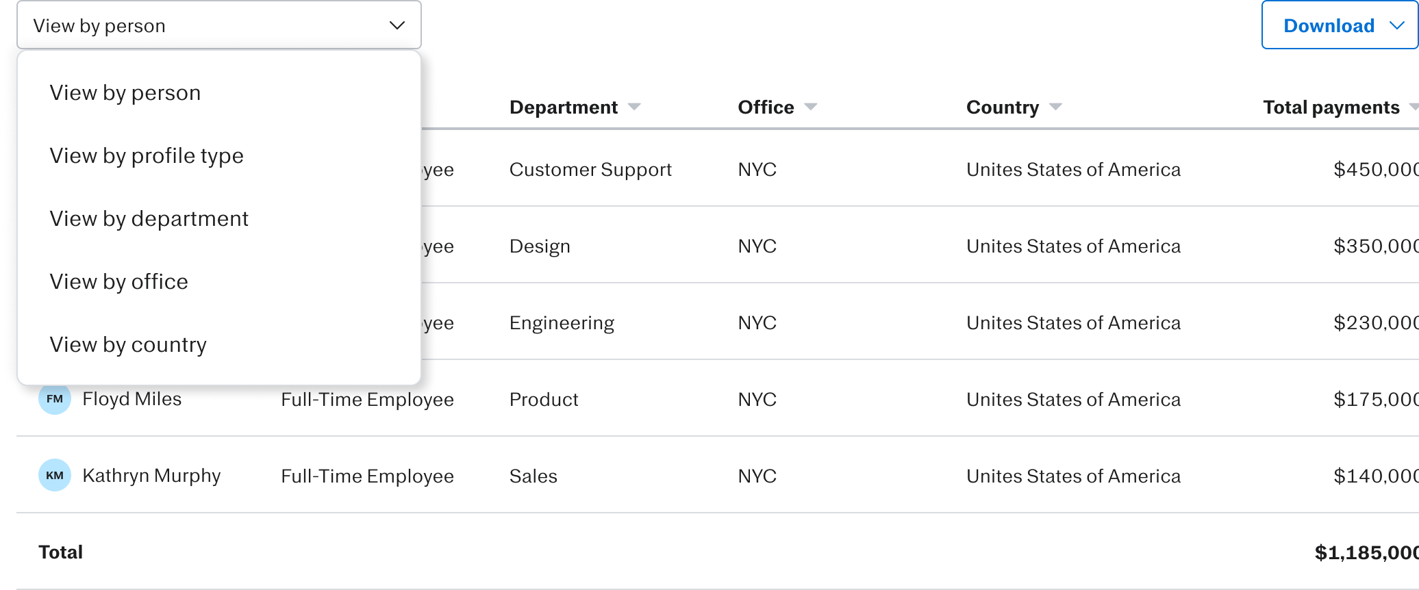This screenshot has width=1419, height=590.
Task: Click the Department column sort arrow
Action: (634, 107)
